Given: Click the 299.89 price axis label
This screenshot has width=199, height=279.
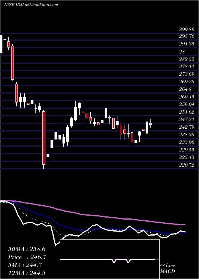Looking at the screenshot, I should [x=186, y=29].
